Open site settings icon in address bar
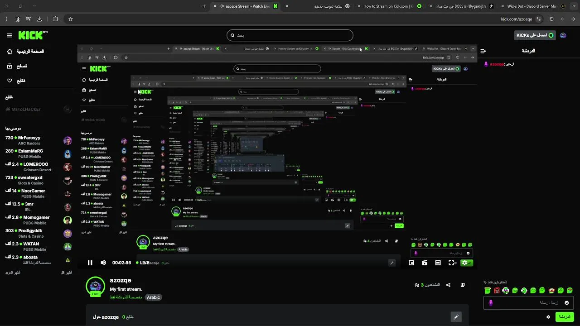The width and height of the screenshot is (580, 326). [538, 19]
